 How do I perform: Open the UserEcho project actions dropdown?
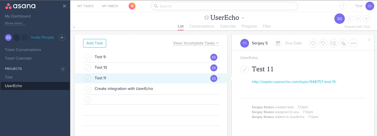[243, 18]
